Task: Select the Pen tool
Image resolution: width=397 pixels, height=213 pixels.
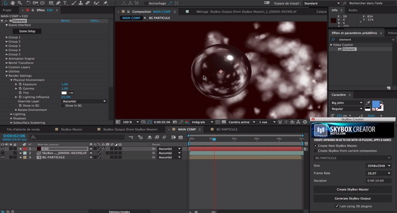Action: coord(58,3)
